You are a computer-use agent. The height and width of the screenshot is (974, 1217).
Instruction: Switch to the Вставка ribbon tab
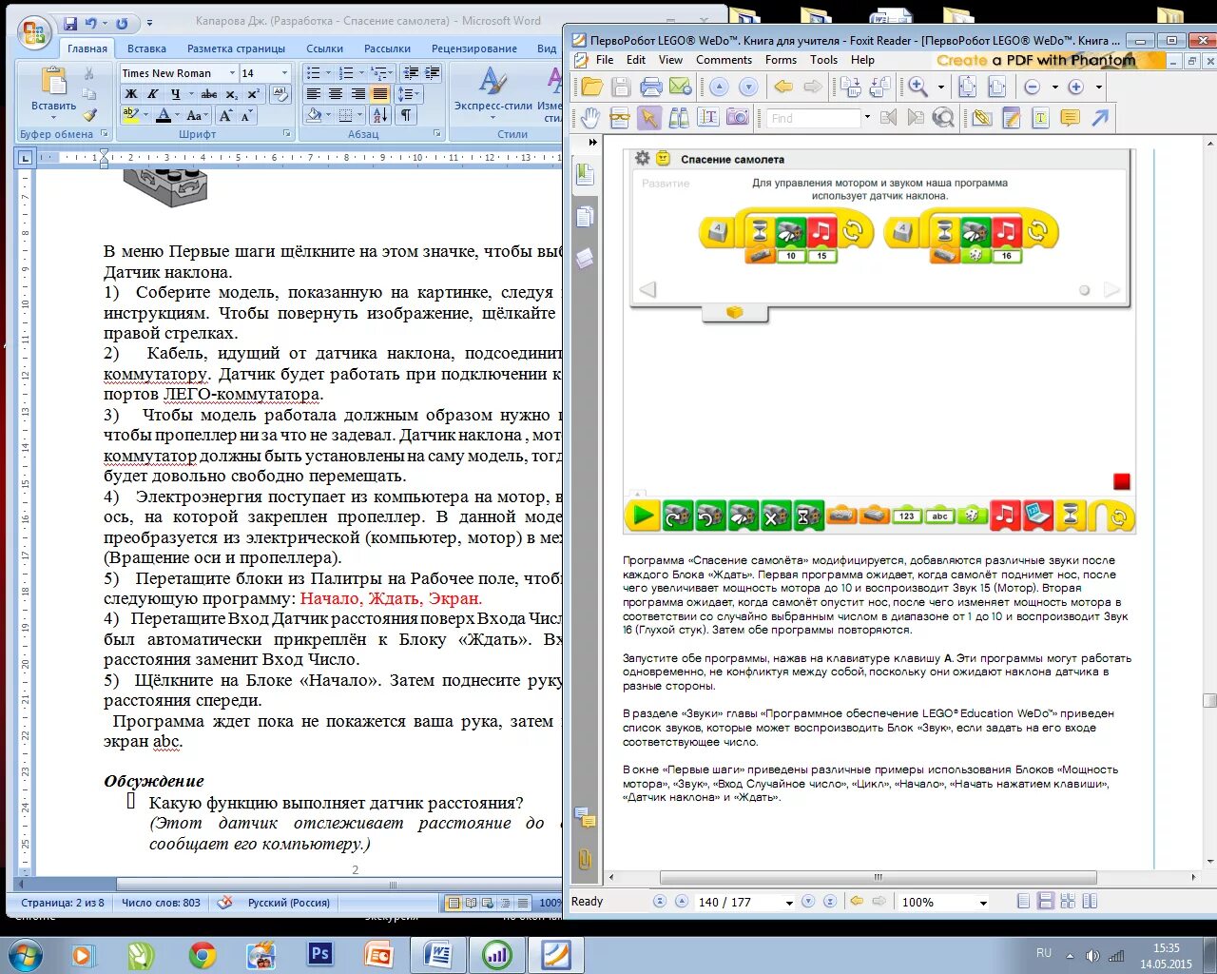[x=146, y=49]
